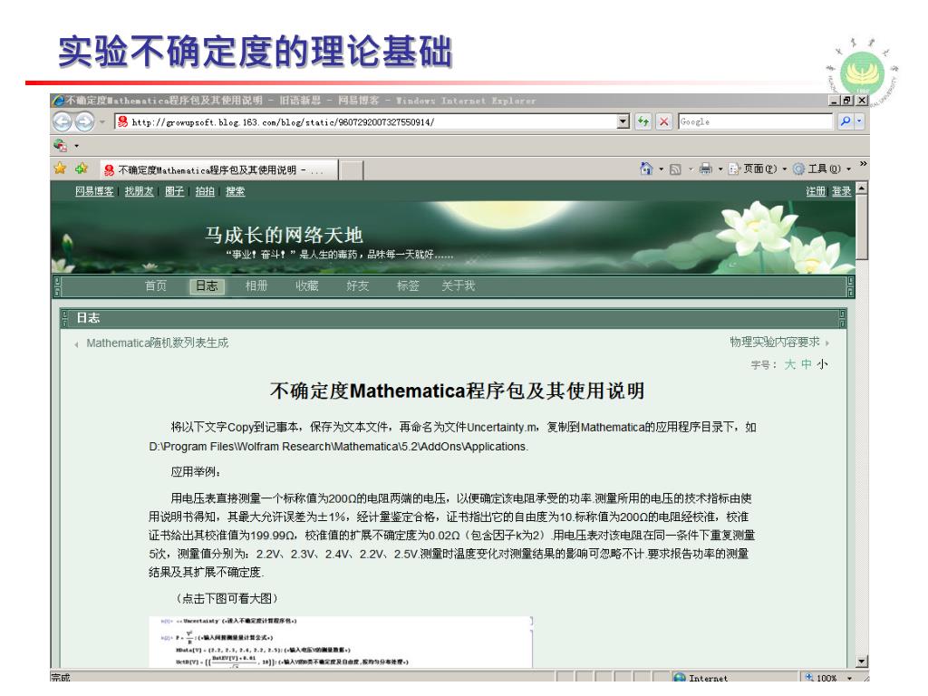Click the Home page house icon

click(x=646, y=169)
